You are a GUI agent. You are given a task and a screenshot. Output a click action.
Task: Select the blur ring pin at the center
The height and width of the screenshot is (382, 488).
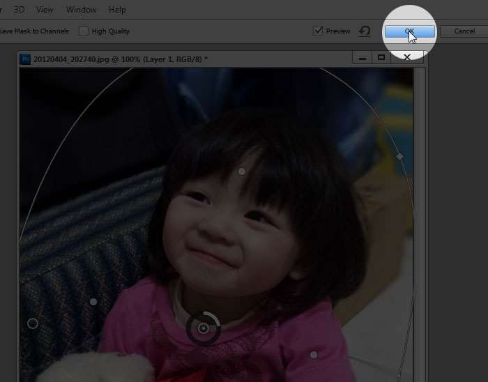204,328
